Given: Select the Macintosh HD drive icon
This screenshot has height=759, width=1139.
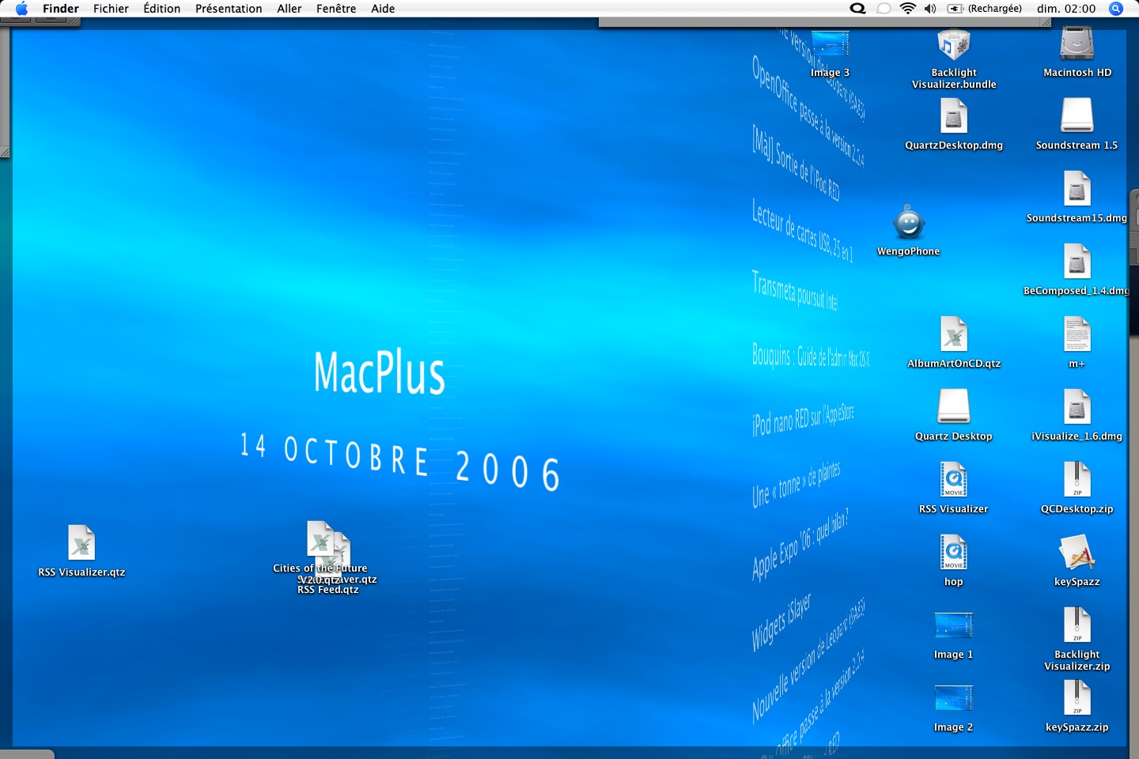Looking at the screenshot, I should pos(1077,44).
